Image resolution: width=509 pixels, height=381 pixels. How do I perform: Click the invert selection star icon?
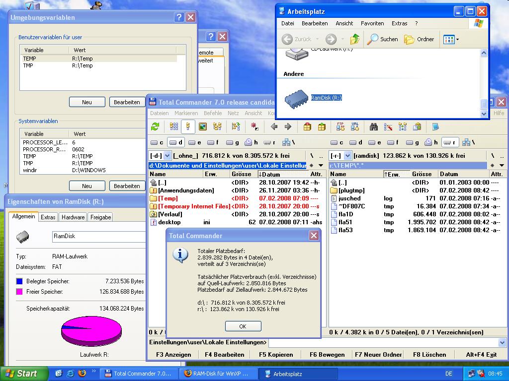pos(254,127)
